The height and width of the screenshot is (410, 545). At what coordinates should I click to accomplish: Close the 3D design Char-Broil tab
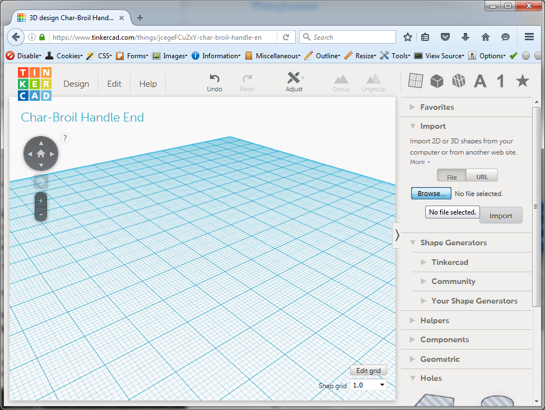(x=122, y=18)
